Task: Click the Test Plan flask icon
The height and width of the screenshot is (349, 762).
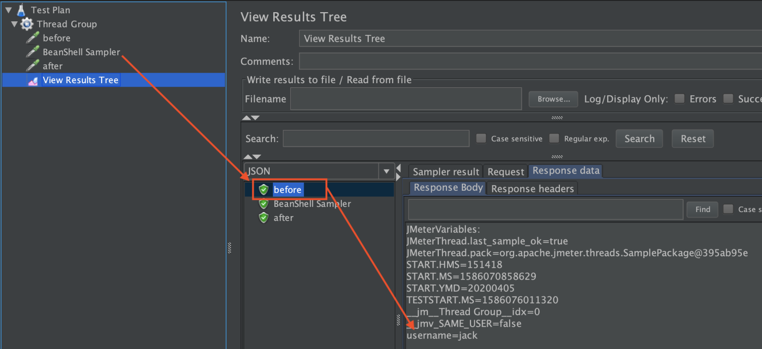Action: tap(21, 10)
